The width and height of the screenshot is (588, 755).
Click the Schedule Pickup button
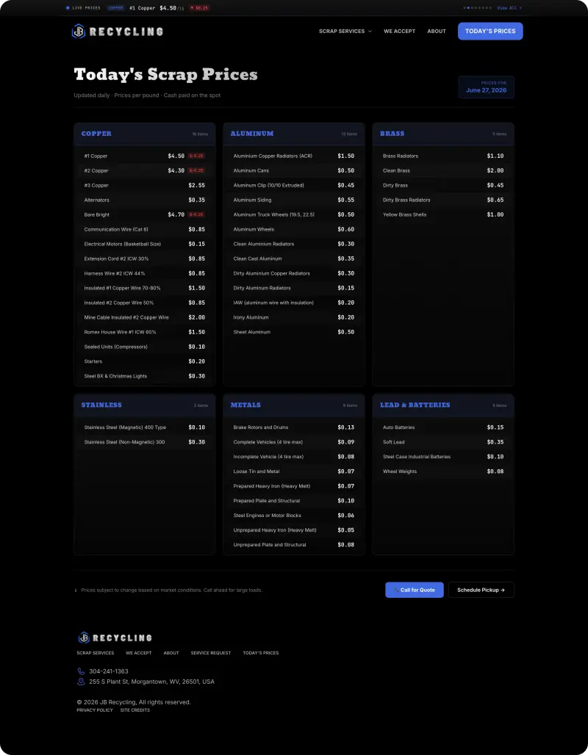point(481,590)
